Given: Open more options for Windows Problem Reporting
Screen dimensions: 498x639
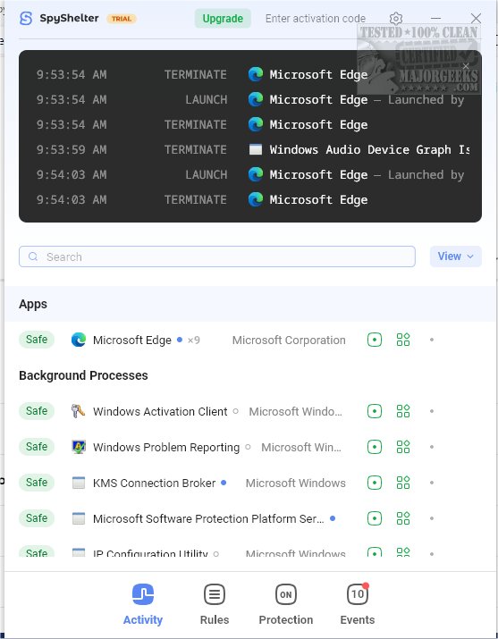Looking at the screenshot, I should (x=432, y=447).
